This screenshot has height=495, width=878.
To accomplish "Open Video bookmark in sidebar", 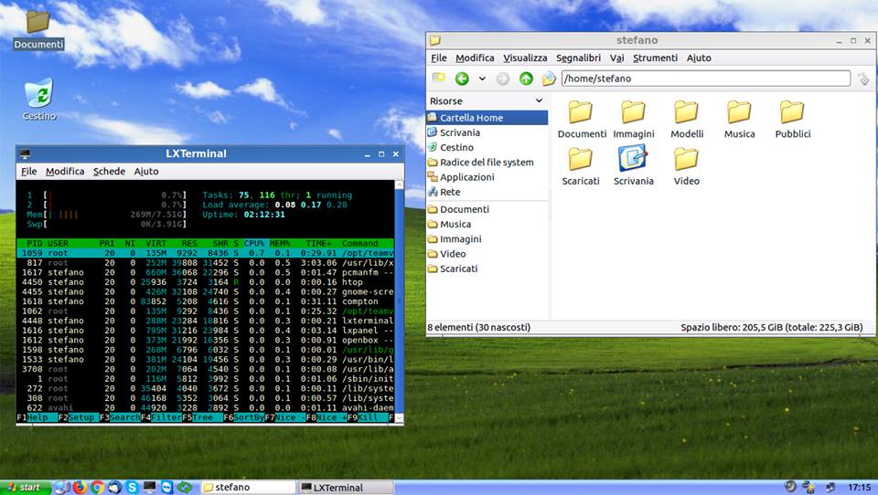I will 446,253.
